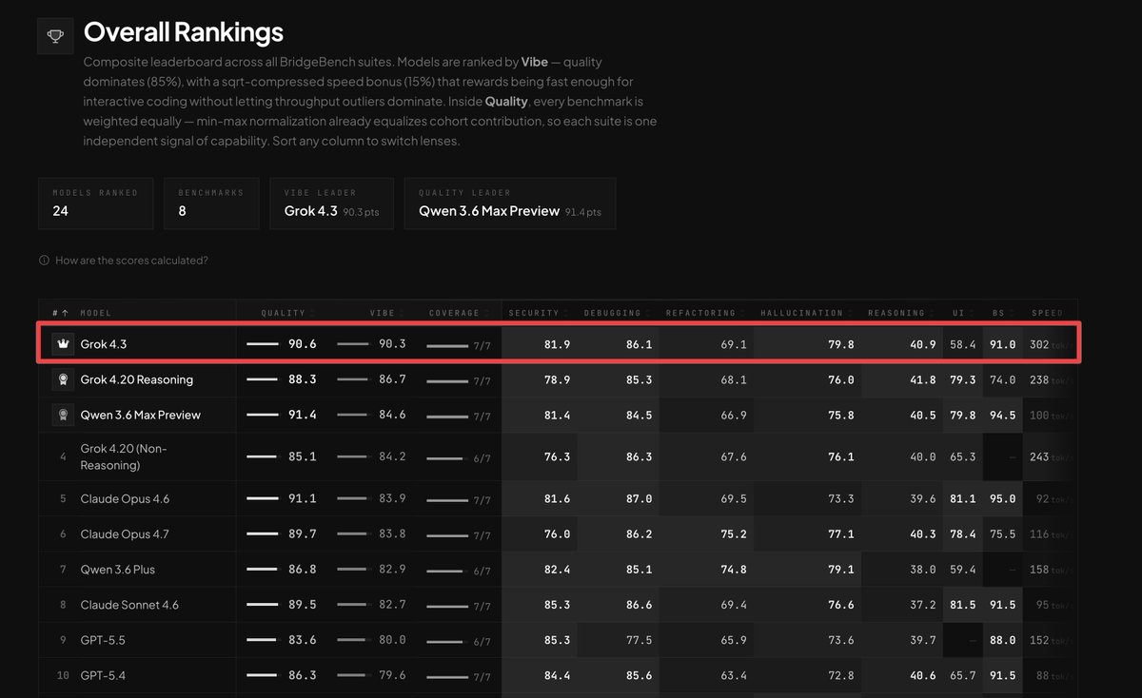Select the Models Ranked 24 stat card

96,204
